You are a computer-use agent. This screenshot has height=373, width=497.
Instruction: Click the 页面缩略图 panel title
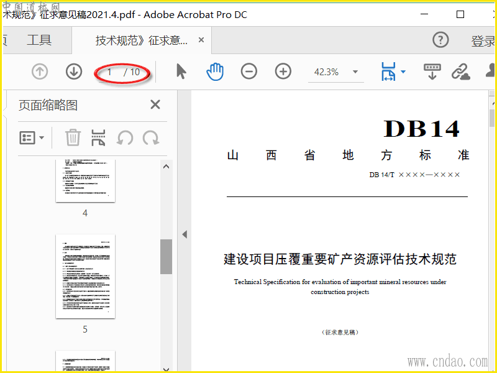point(48,105)
